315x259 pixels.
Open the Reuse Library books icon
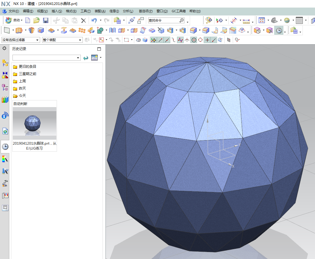click(5, 100)
